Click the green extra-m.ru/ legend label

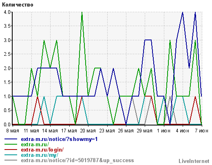(x=35, y=144)
